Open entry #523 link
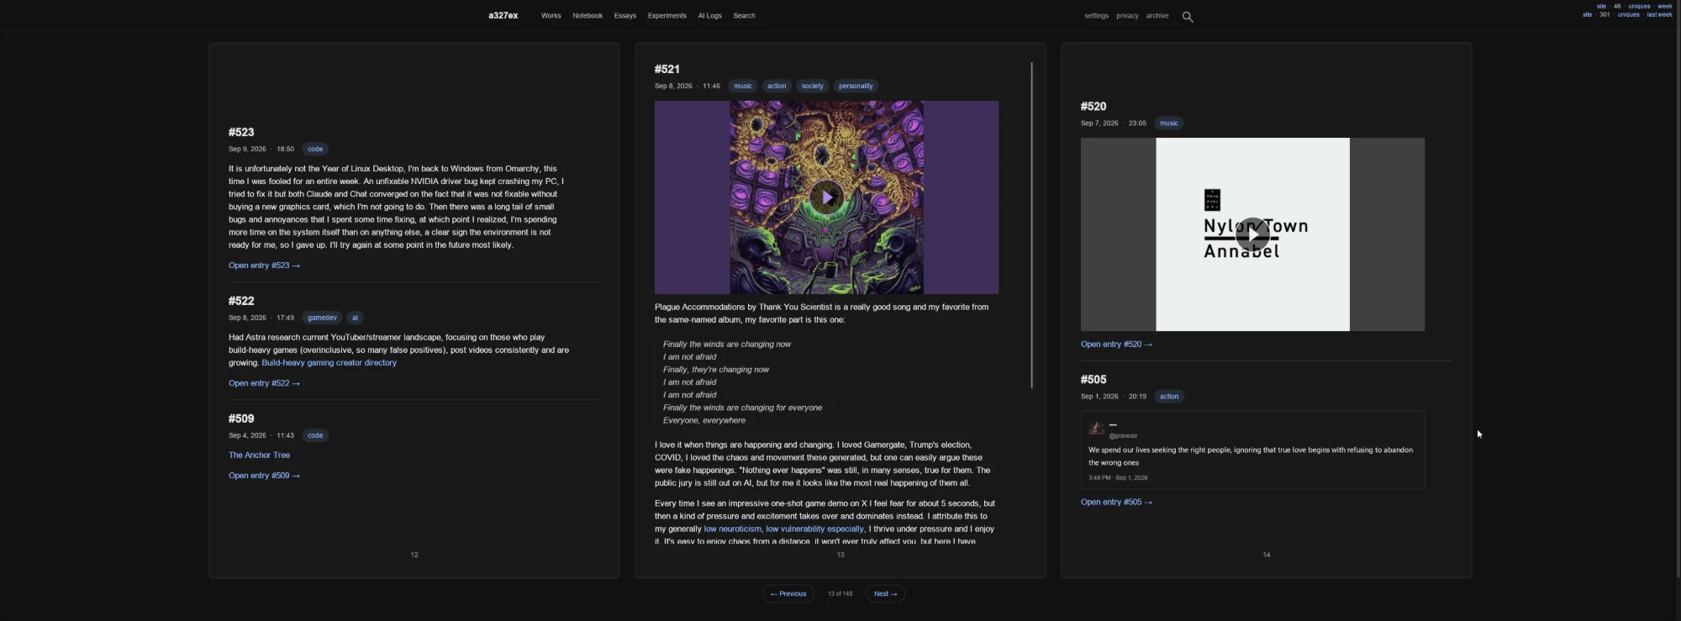The height and width of the screenshot is (621, 1681). coord(264,266)
